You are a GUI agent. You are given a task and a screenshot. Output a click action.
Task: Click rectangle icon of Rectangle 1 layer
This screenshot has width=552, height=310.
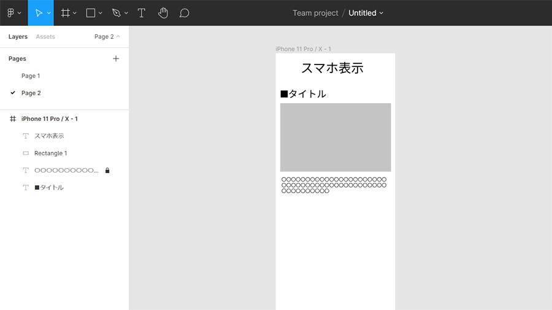26,153
